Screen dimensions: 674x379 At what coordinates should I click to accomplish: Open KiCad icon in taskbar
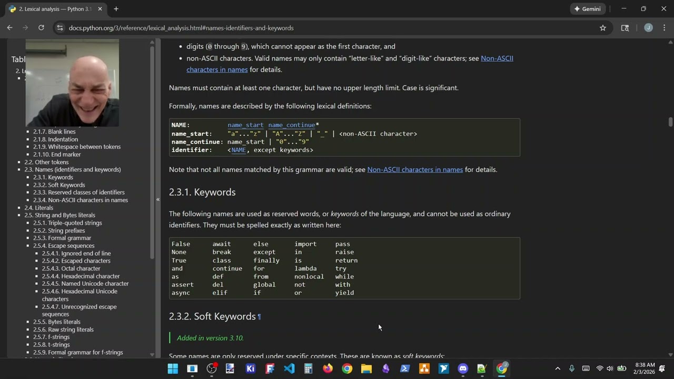click(250, 368)
